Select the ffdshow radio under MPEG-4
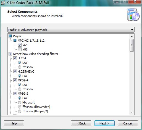142x130 pixels. [20, 89]
